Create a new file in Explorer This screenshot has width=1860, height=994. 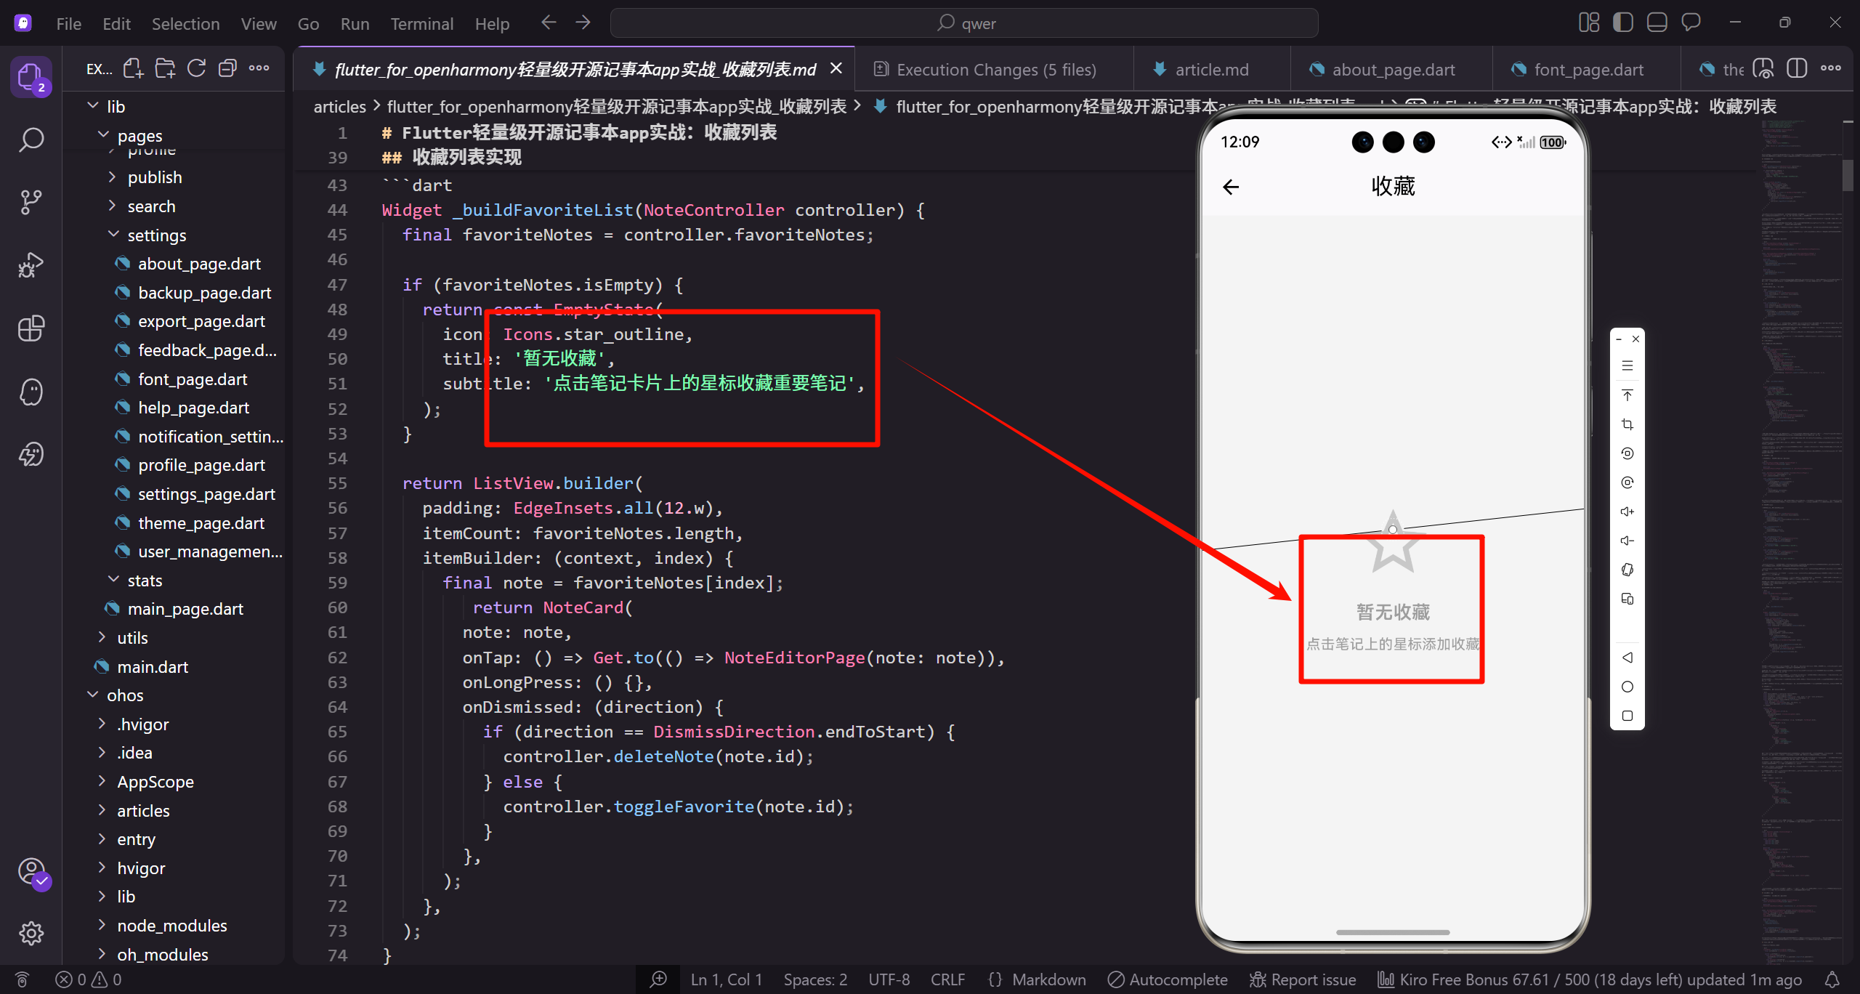pos(133,69)
